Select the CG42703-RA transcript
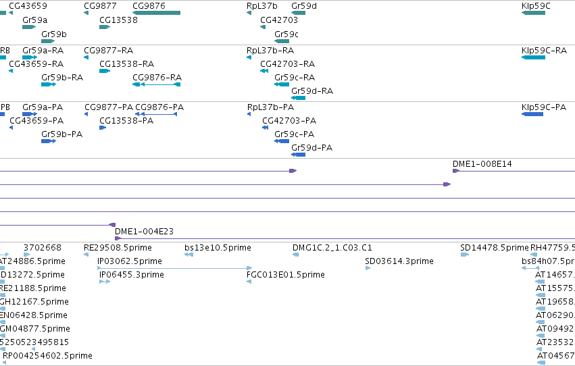Viewport: 575px width, 366px height. click(264, 71)
